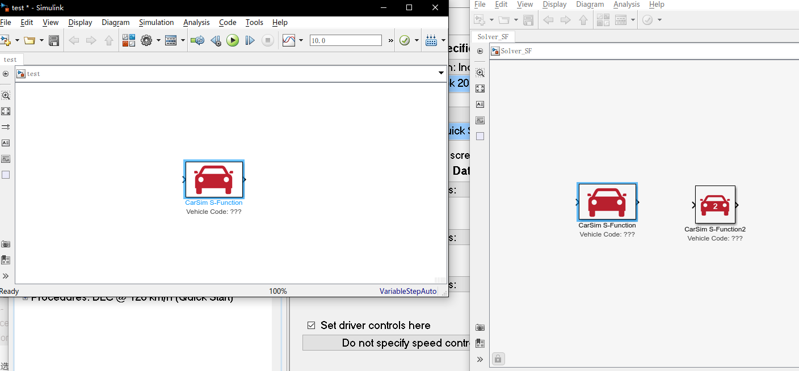
Task: Open Code menu in test window
Action: pyautogui.click(x=228, y=22)
